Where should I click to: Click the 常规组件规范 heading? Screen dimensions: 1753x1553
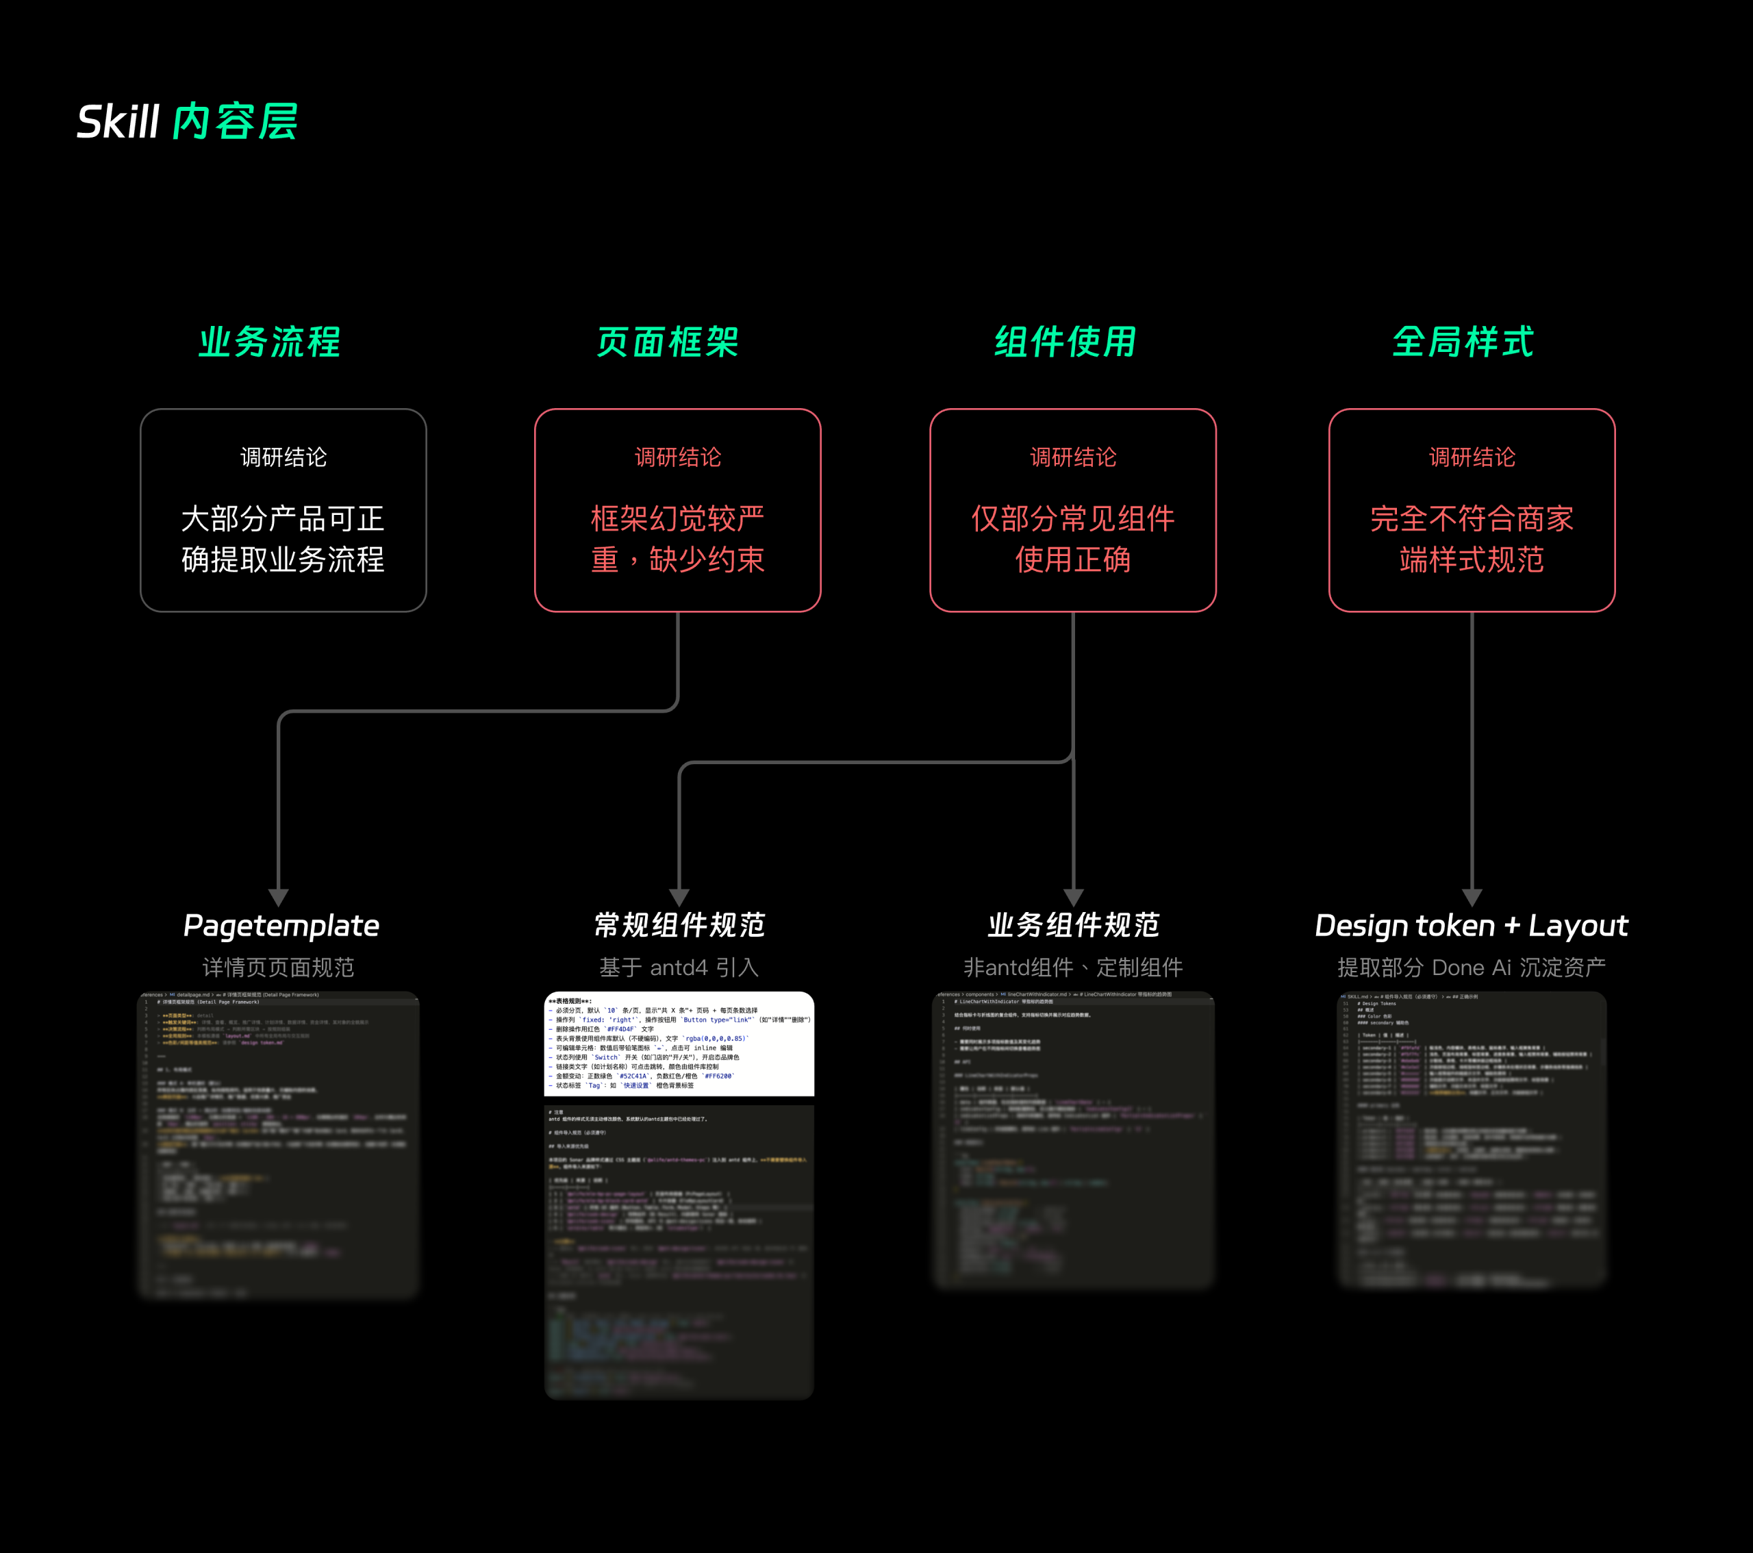(x=679, y=925)
